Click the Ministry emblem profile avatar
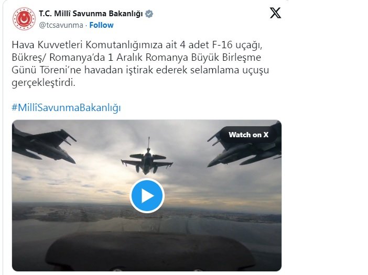Screen dimensions: 368x275 tap(24, 19)
